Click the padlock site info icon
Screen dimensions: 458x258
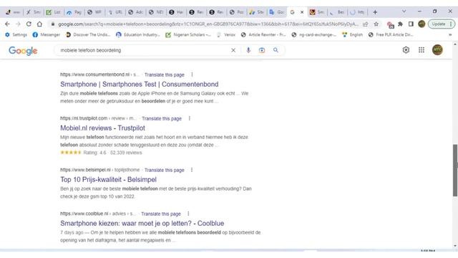[x=53, y=24]
